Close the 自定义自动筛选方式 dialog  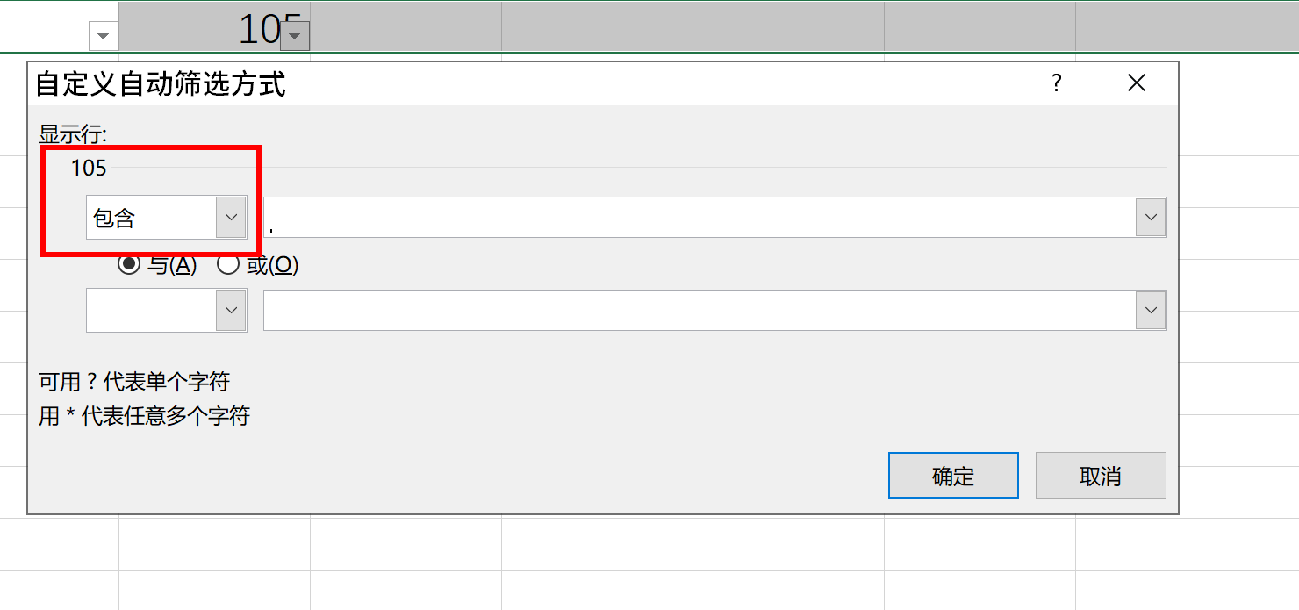click(1136, 83)
